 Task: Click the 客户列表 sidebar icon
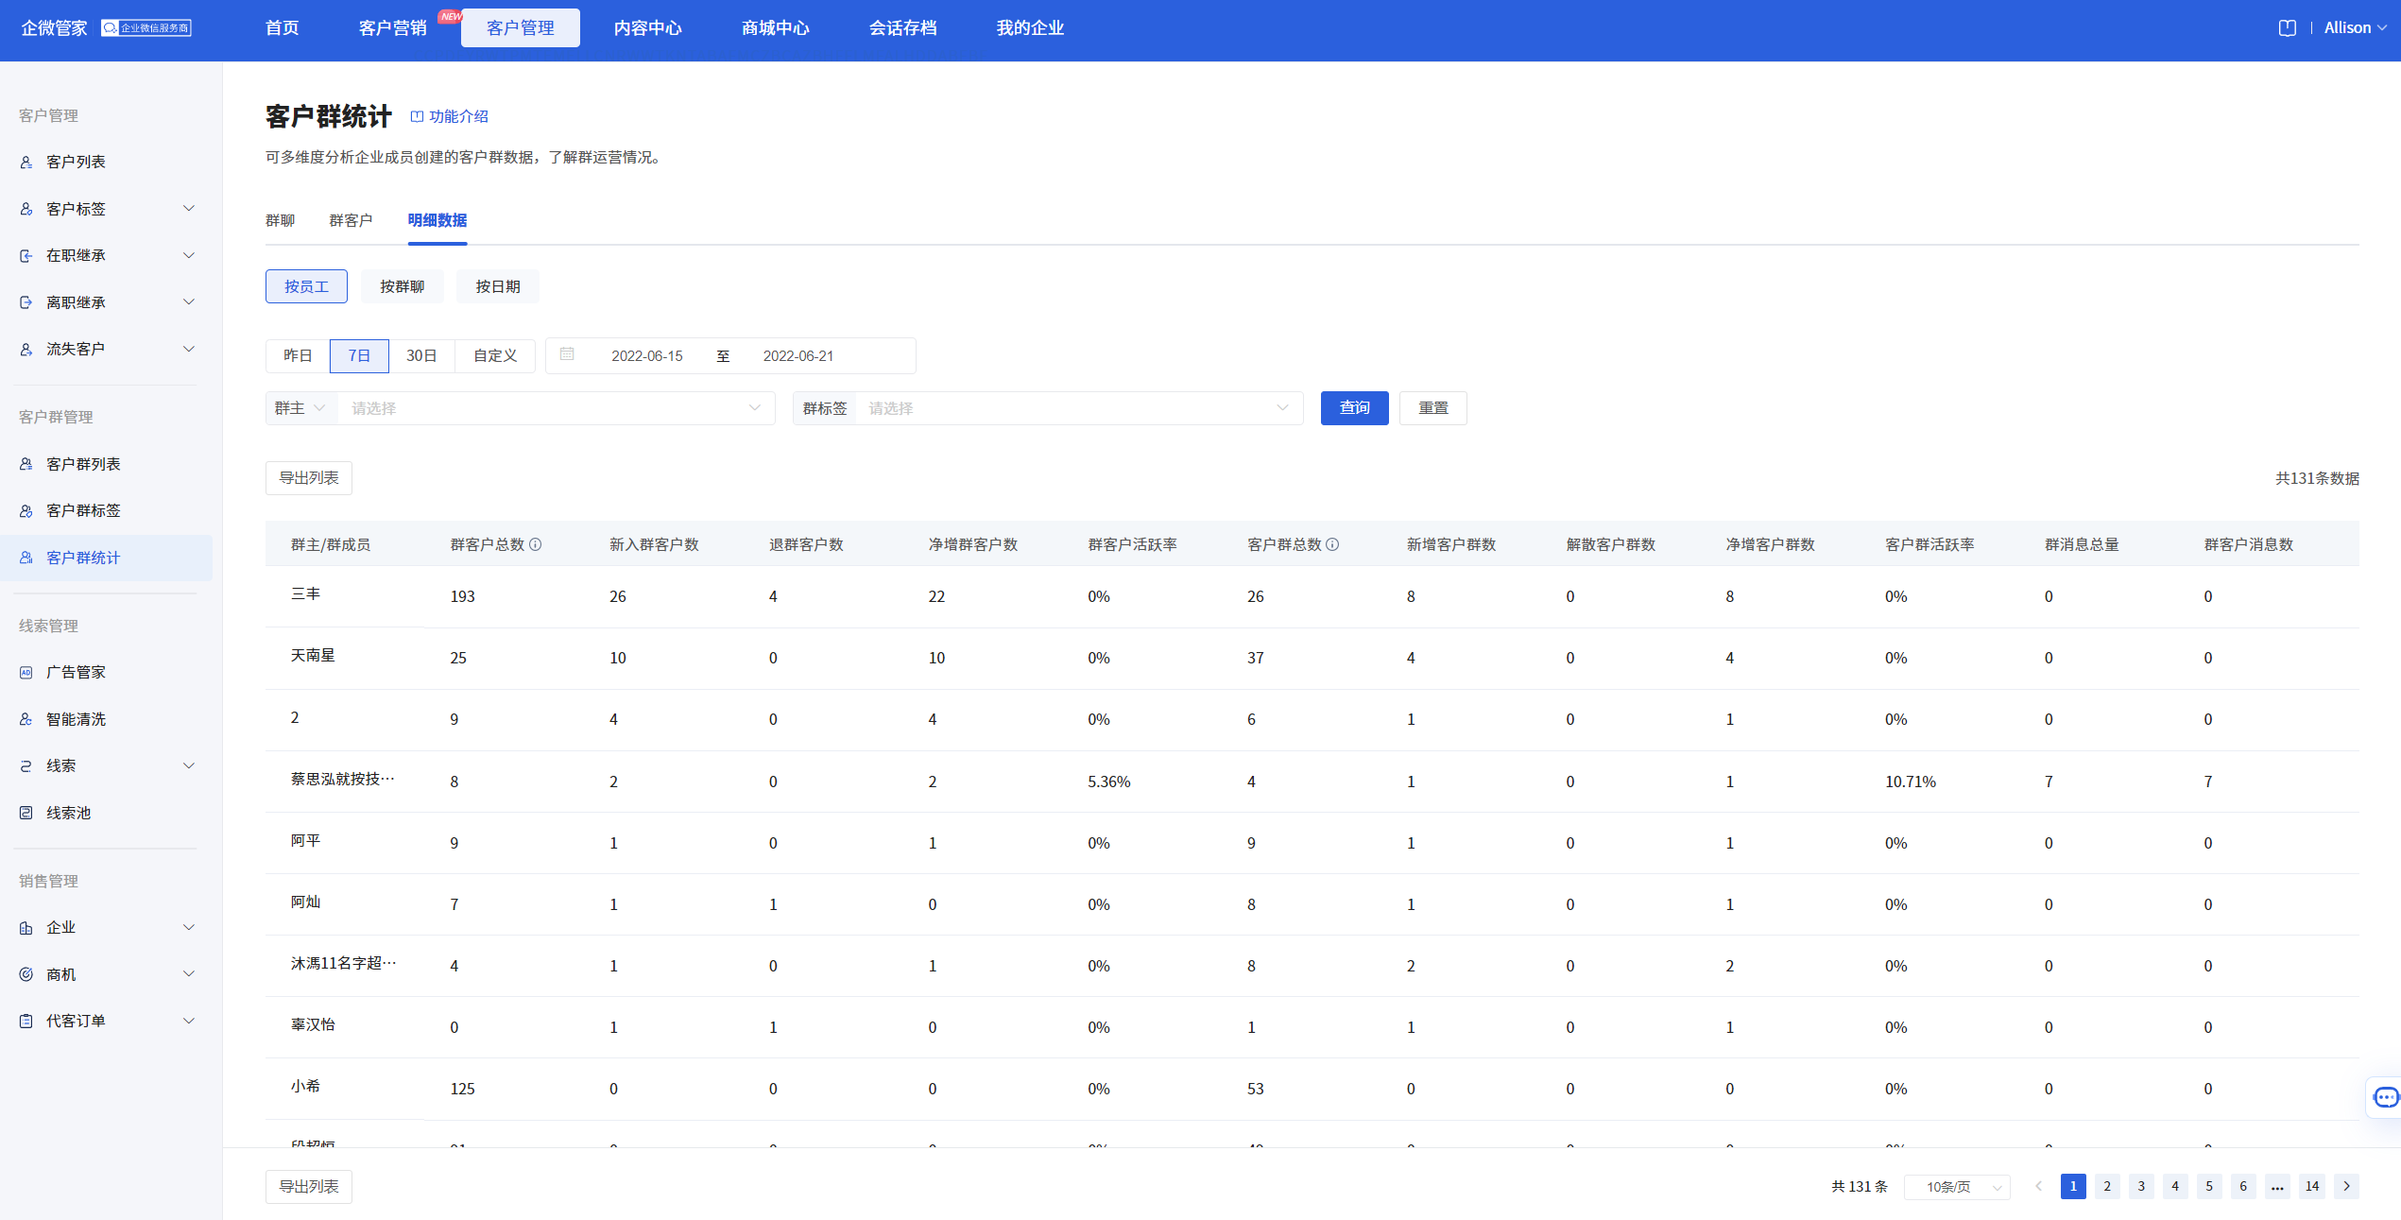26,163
